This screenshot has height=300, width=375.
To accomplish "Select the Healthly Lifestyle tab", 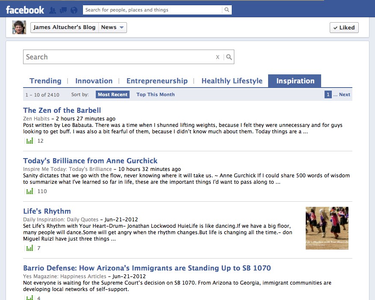I will (232, 81).
